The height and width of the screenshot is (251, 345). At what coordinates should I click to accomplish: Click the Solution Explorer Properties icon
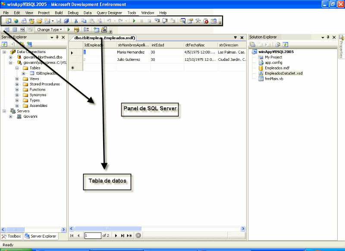252,44
